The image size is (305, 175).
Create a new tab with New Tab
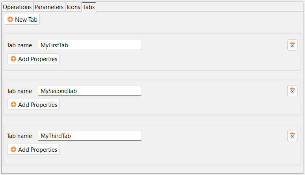(x=22, y=19)
